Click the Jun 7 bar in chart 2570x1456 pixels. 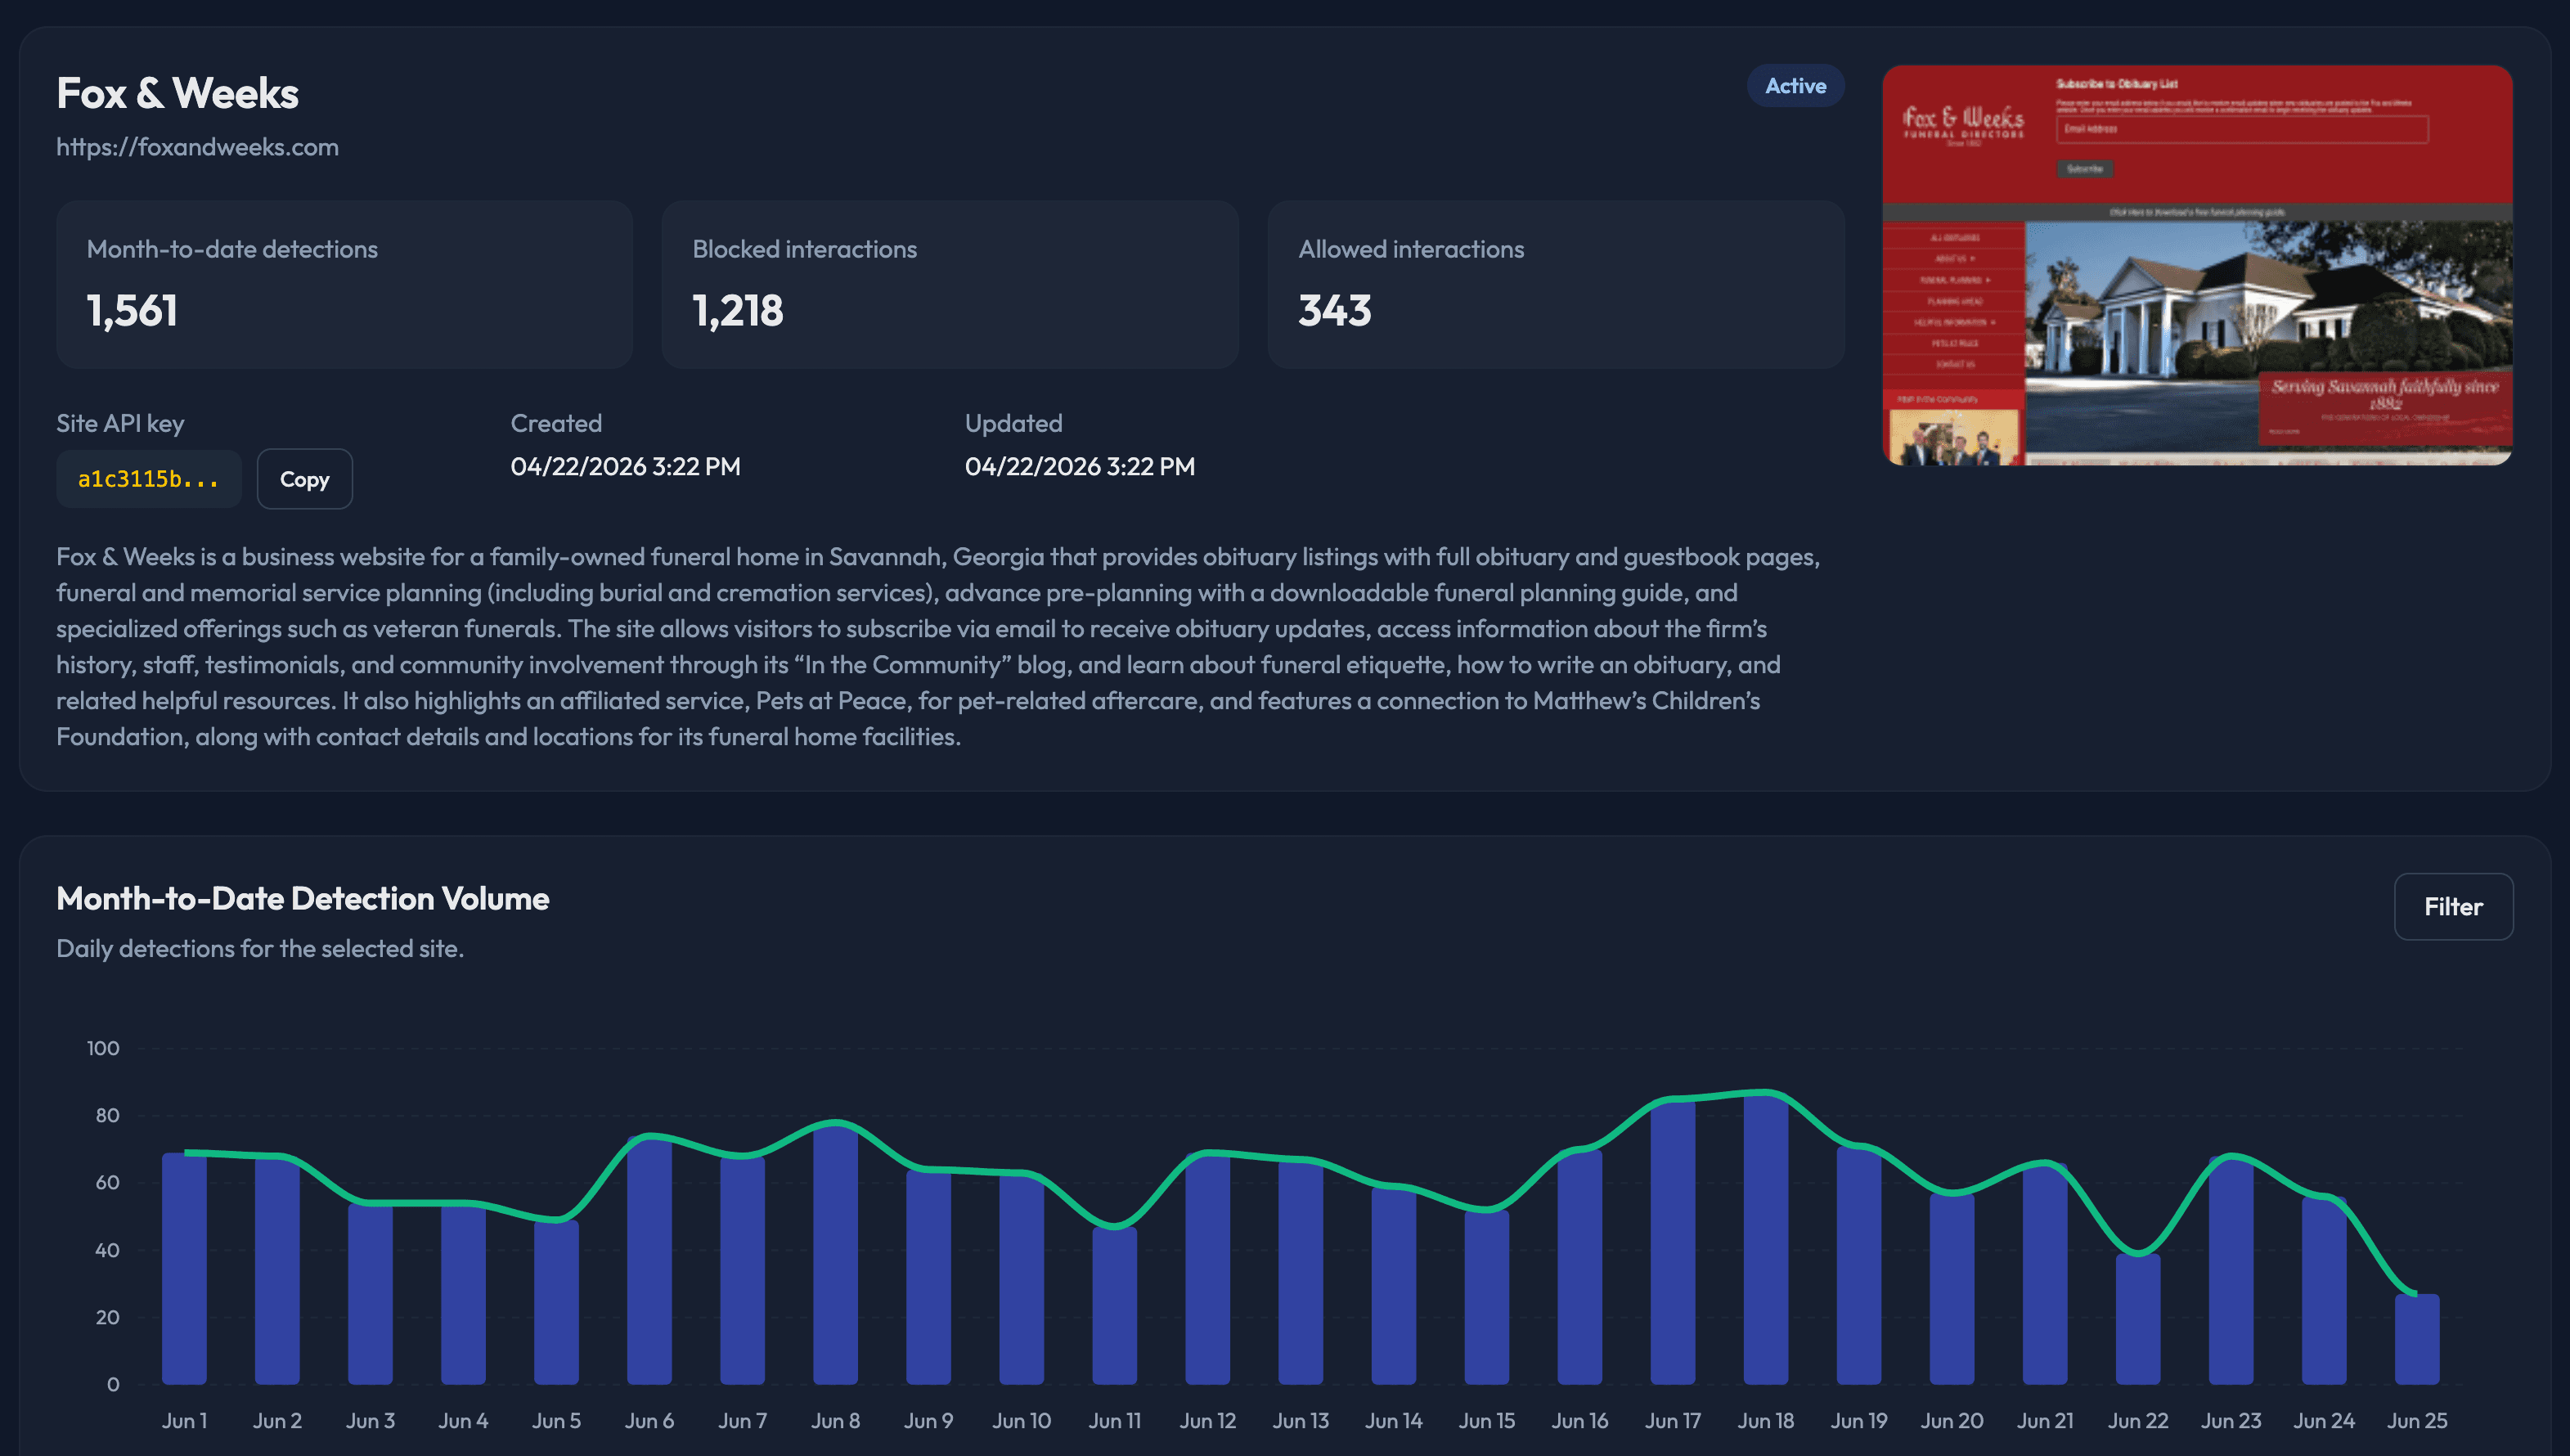(x=742, y=1270)
